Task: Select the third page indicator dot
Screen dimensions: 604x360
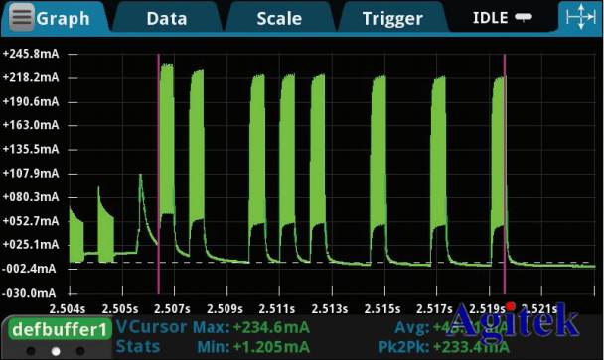Action: [80, 351]
